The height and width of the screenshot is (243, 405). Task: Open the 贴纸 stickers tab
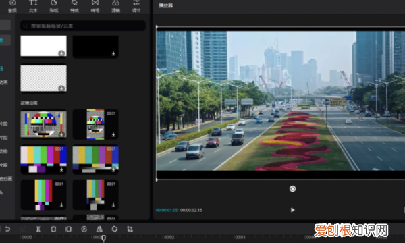click(x=54, y=6)
